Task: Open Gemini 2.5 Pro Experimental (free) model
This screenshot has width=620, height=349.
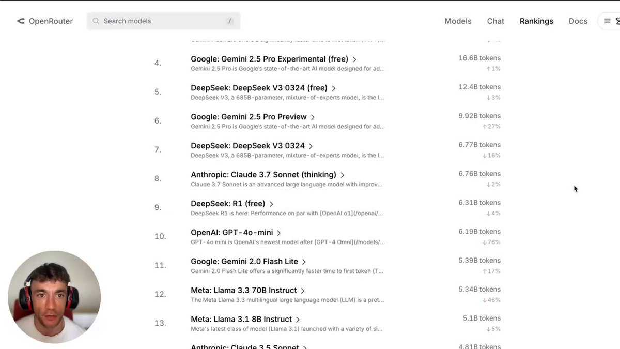Action: (269, 59)
